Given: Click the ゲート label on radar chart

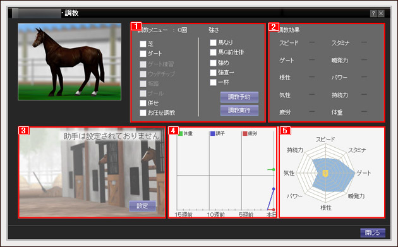Looking at the screenshot, I should click(364, 173).
